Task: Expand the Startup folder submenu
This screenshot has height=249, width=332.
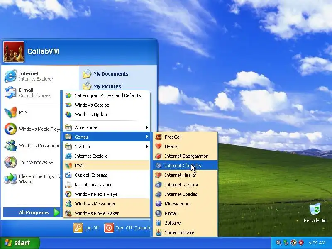Action: (x=106, y=146)
